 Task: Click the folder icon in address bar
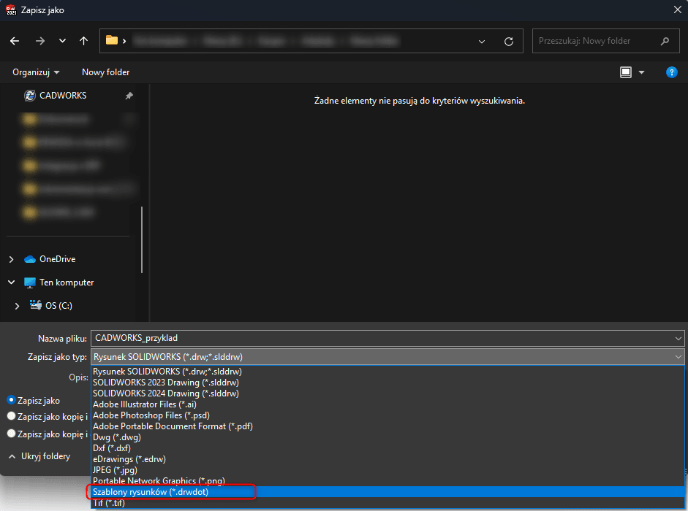pos(112,40)
